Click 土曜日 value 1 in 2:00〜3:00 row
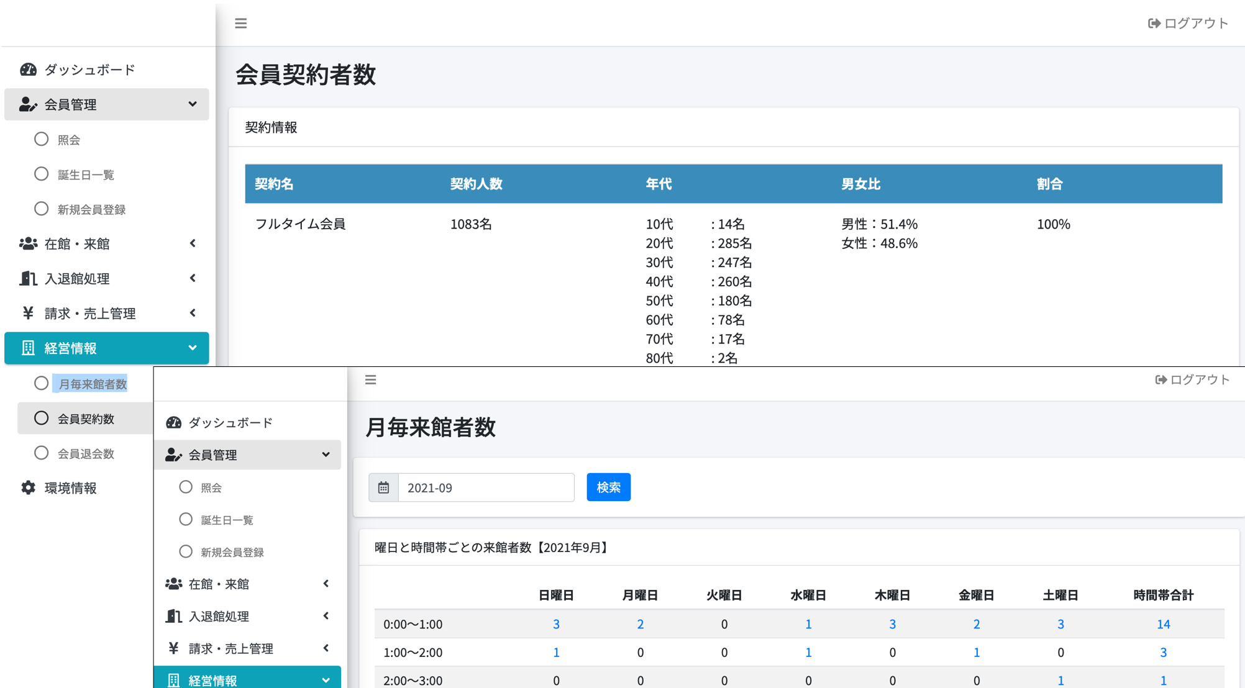This screenshot has width=1245, height=688. coord(1060,681)
